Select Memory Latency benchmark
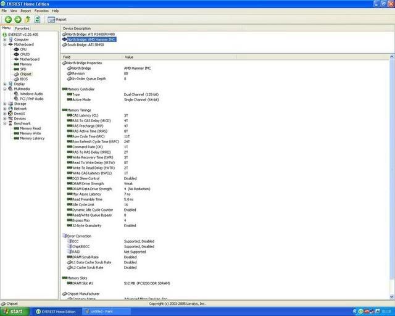Screen dimensions: 395x316 tap(31, 138)
